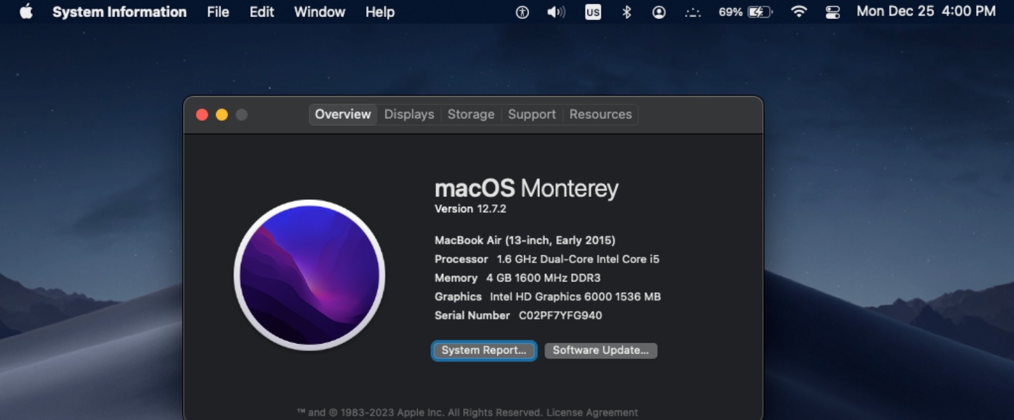The width and height of the screenshot is (1014, 420).
Task: Click the System Report... button
Action: [x=484, y=350]
